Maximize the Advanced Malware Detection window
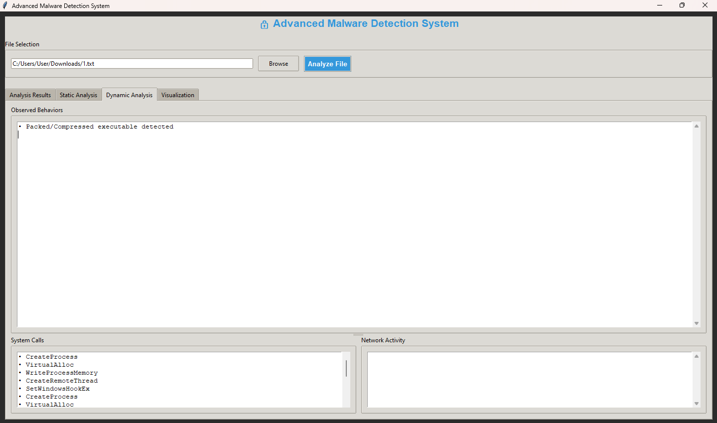This screenshot has height=423, width=717. click(682, 5)
